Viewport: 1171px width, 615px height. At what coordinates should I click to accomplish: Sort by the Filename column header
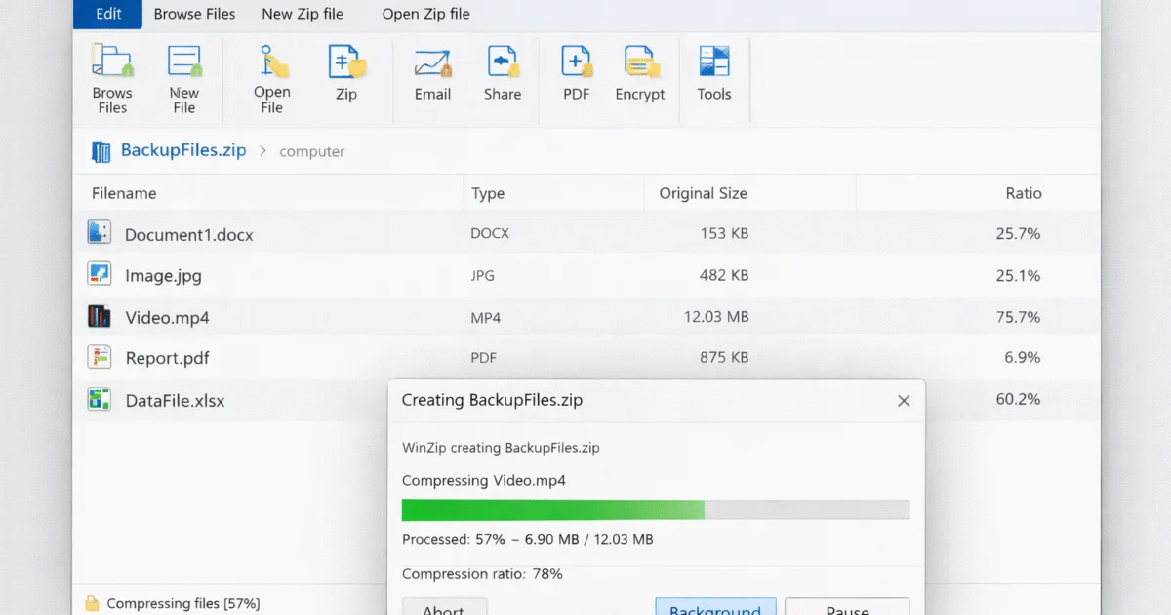pyautogui.click(x=124, y=193)
